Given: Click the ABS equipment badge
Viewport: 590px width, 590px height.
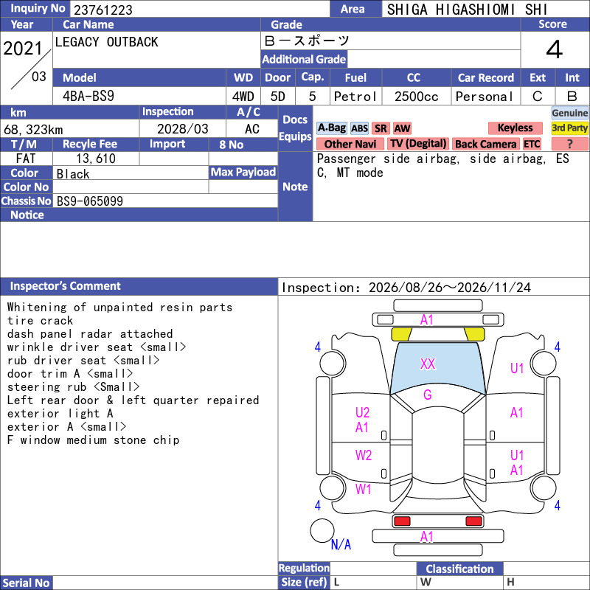Looking at the screenshot, I should (359, 128).
